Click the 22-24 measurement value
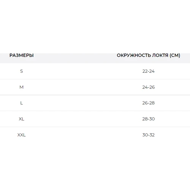The width and height of the screenshot is (190, 190). tap(149, 71)
